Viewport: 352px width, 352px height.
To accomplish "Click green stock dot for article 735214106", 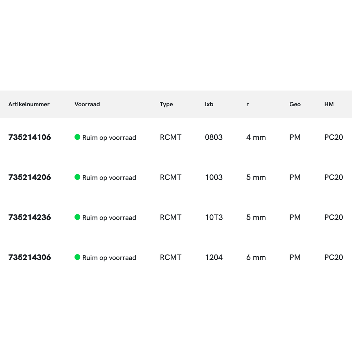I will [x=77, y=137].
